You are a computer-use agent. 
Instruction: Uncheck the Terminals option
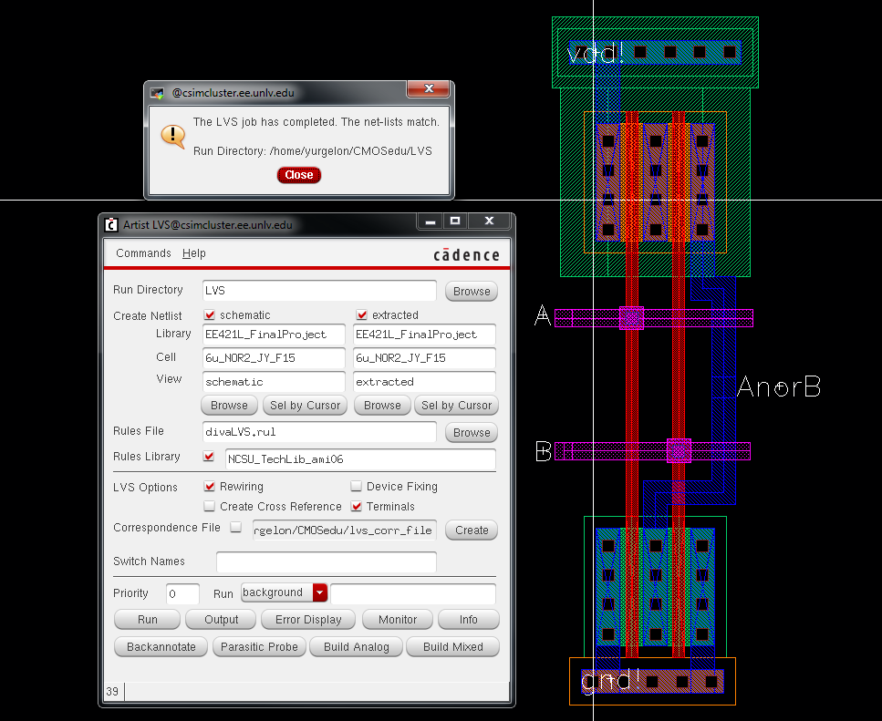pos(357,507)
